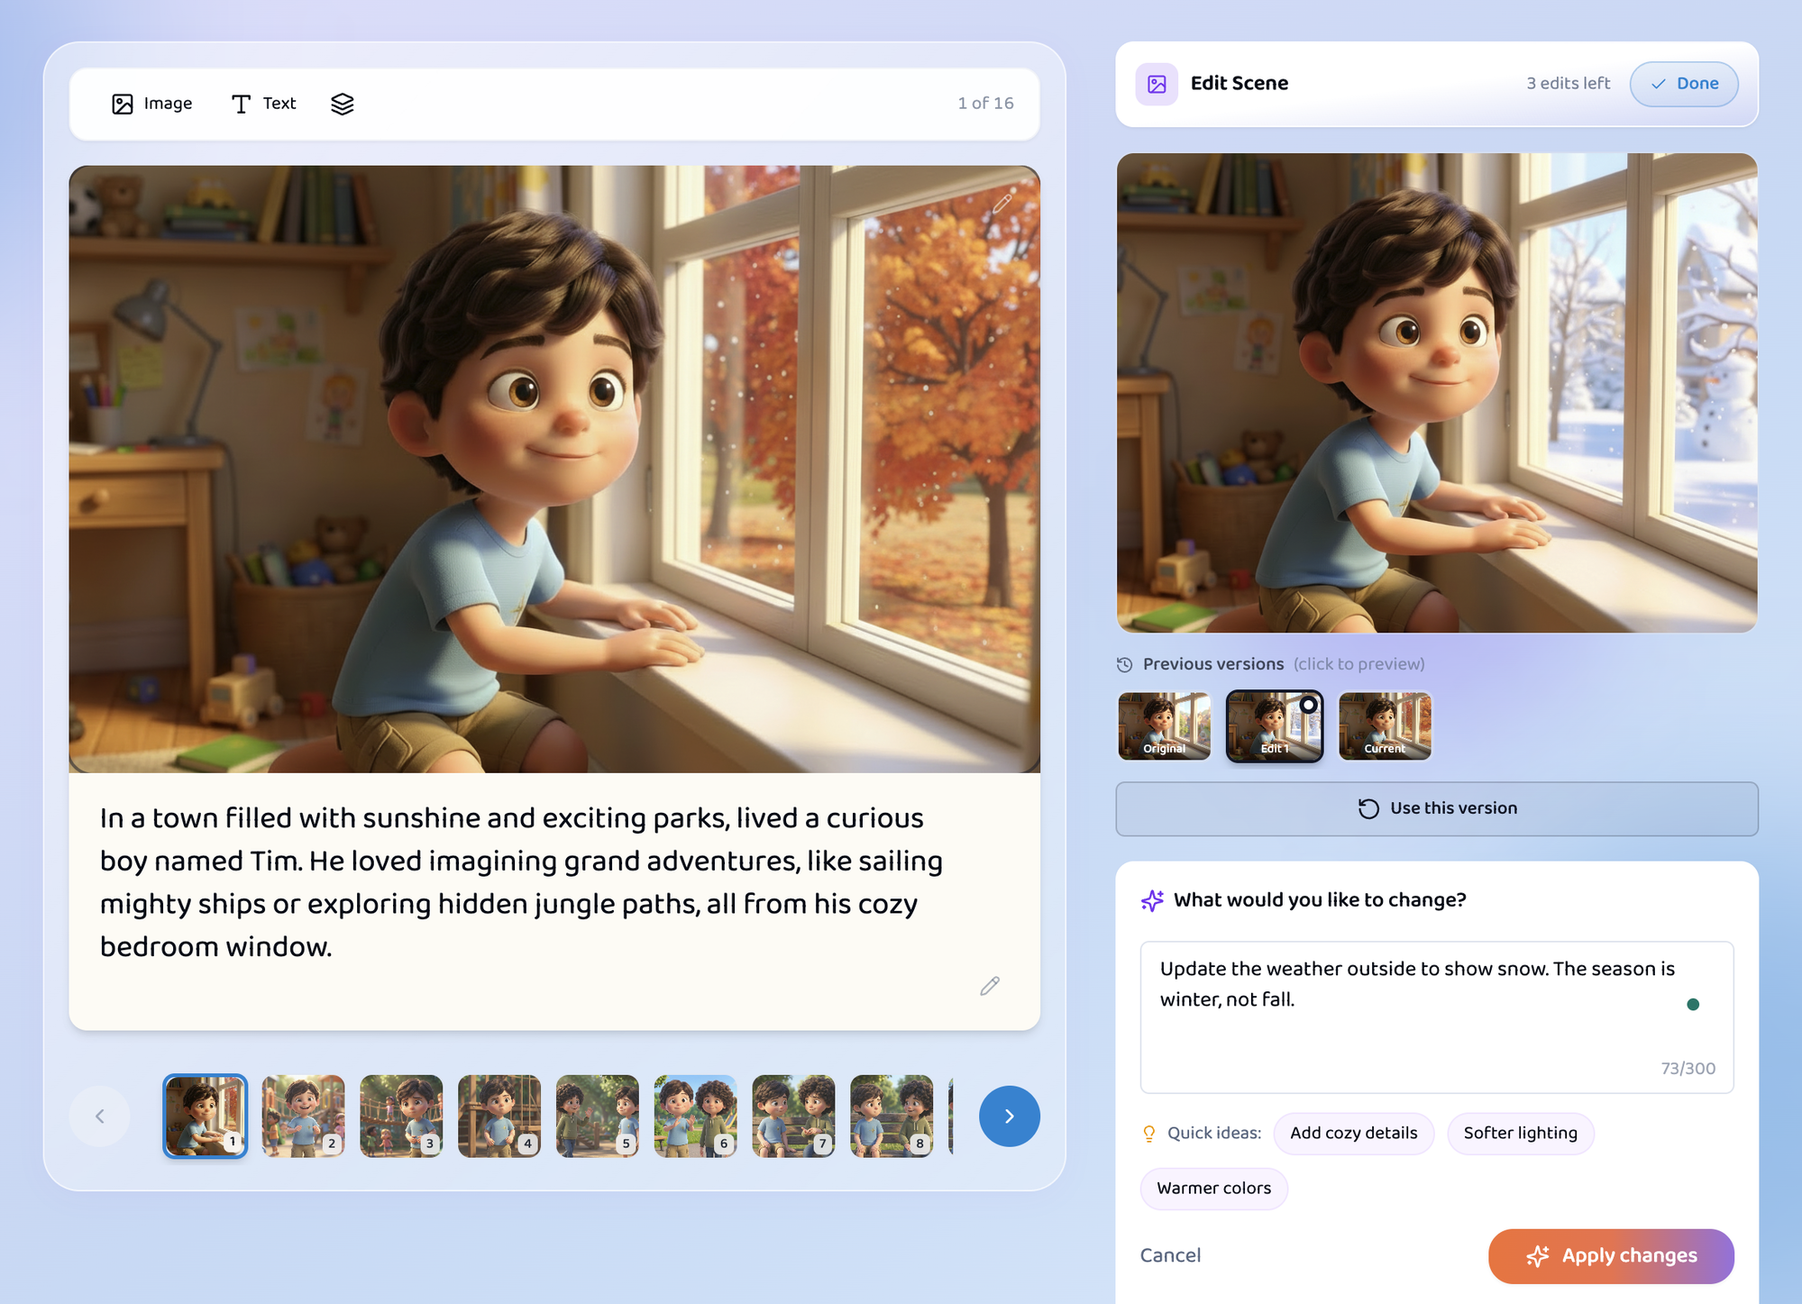This screenshot has width=1802, height=1304.
Task: Click Use this version button
Action: (1436, 809)
